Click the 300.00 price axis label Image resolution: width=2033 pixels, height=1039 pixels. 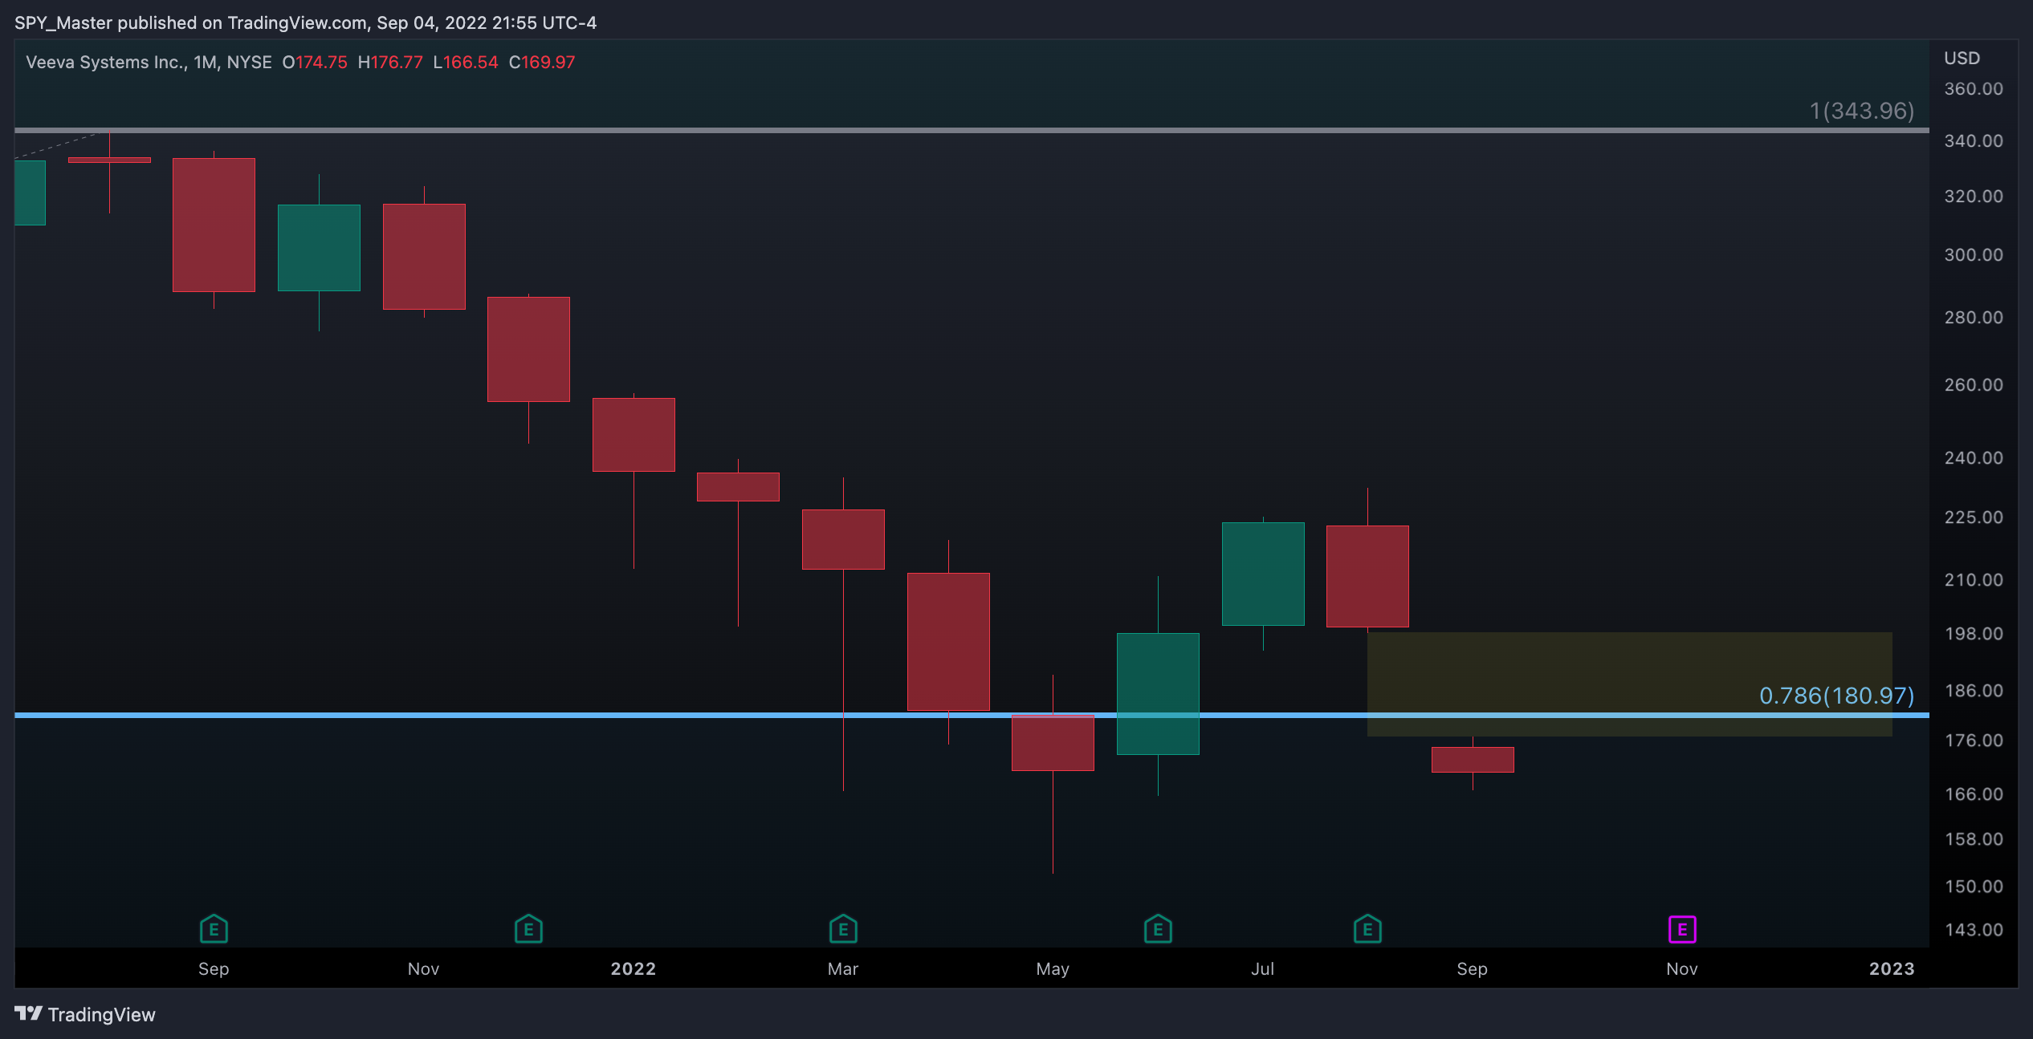coord(1973,254)
